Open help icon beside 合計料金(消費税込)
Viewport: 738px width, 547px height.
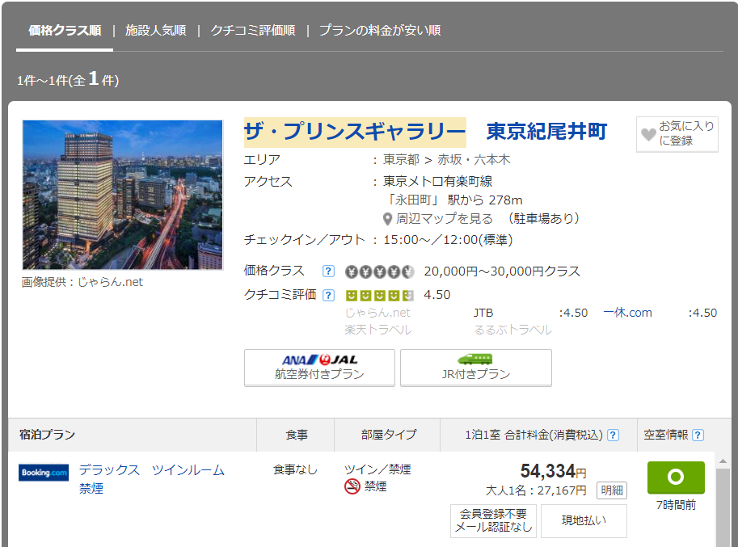(x=613, y=435)
